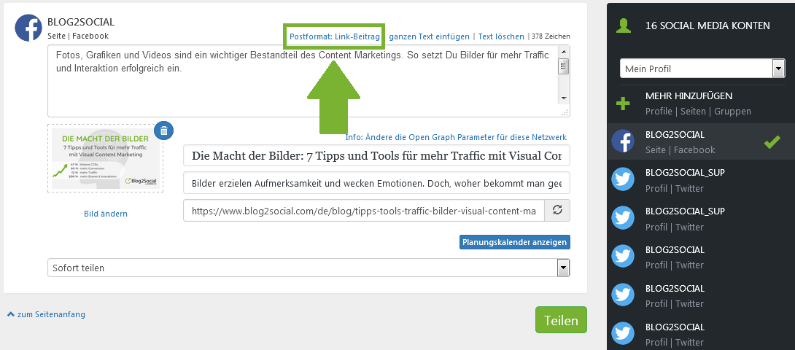Toggle the green checkmark on the BLOG2SOCIAL Facebook account

tap(772, 142)
